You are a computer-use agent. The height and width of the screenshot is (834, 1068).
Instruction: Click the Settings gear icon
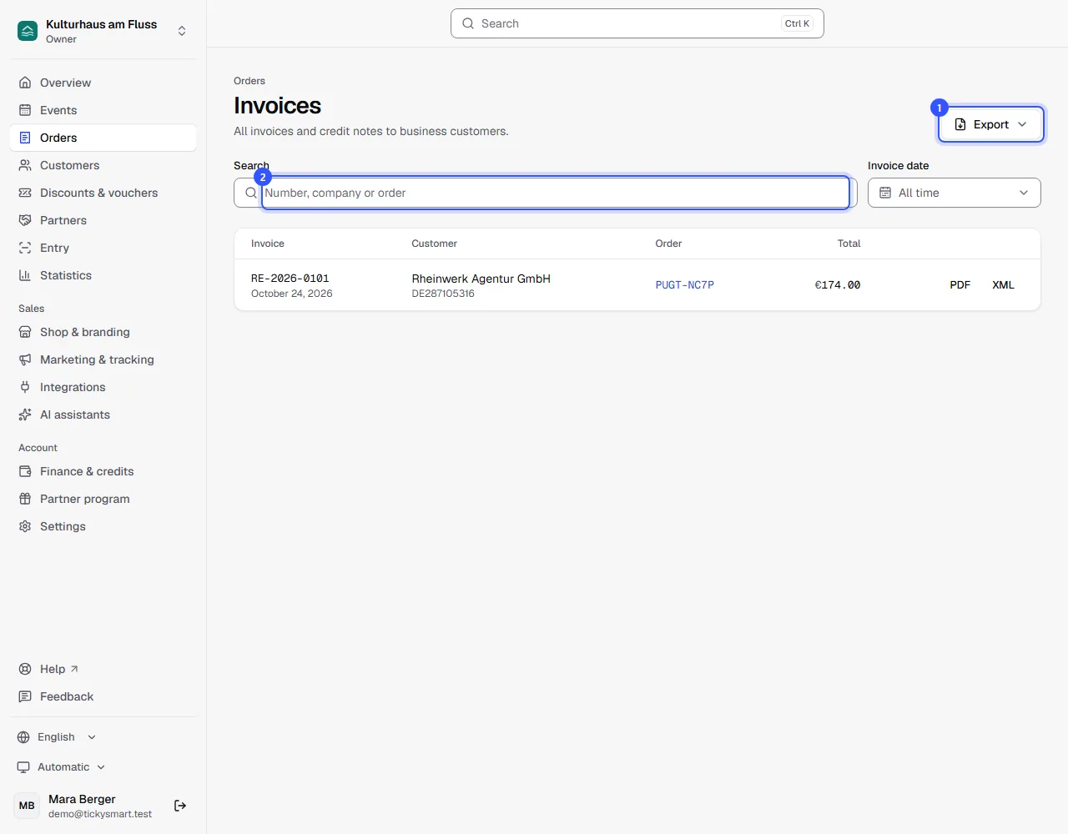[25, 526]
